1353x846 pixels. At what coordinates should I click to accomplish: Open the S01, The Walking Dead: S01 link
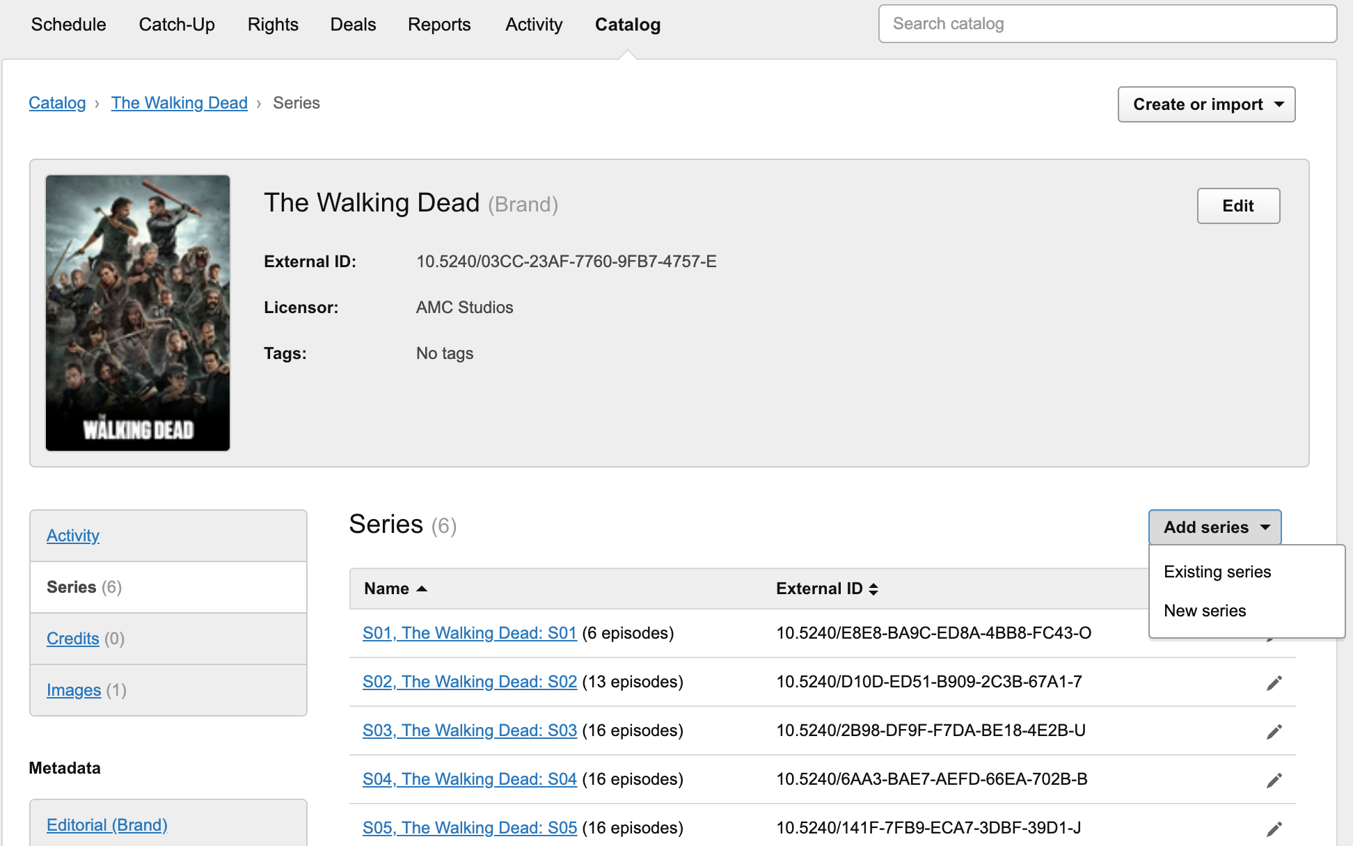tap(469, 633)
